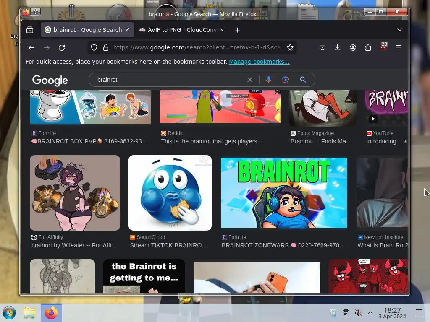Screen dimensions: 430x322
Task: Open red devil characters thumbnail
Action: (368, 276)
